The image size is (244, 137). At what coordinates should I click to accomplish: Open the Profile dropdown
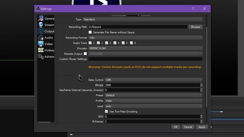click(x=153, y=100)
